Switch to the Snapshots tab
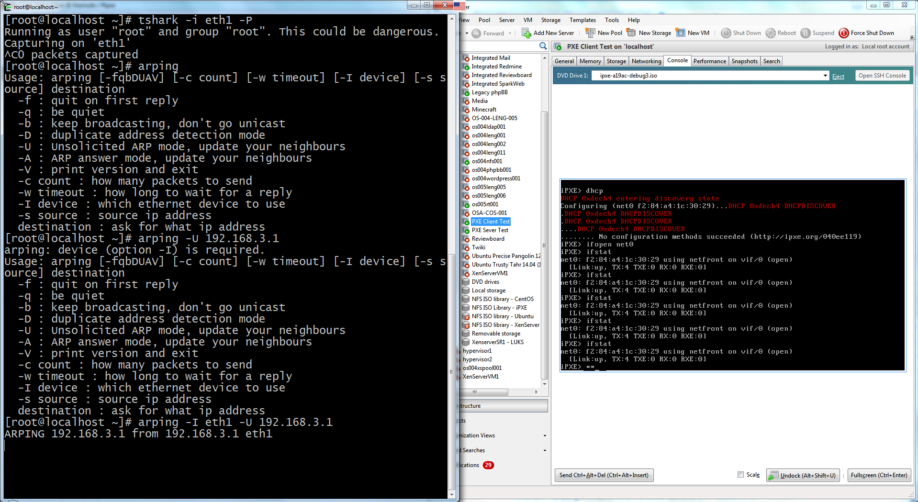 [x=745, y=61]
